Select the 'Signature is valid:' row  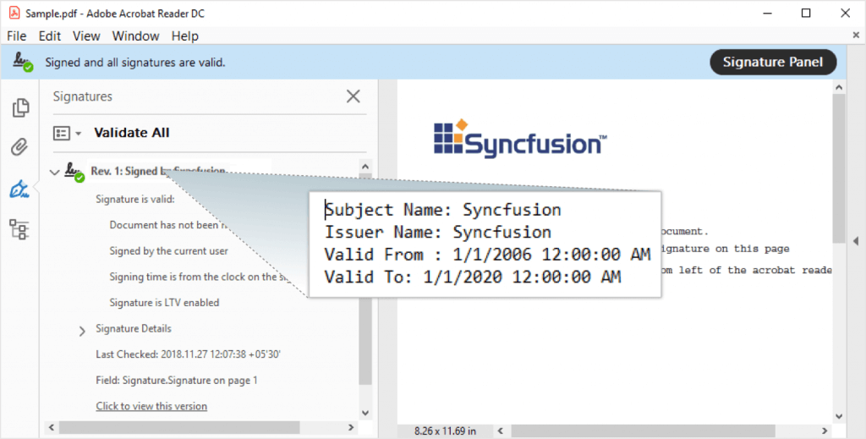pyautogui.click(x=134, y=199)
